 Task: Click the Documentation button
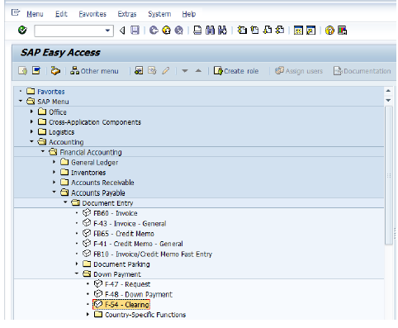(x=362, y=71)
